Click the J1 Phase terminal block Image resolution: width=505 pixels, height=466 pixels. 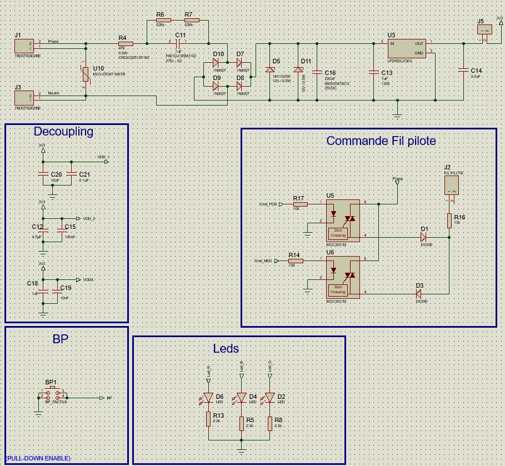pyautogui.click(x=24, y=46)
